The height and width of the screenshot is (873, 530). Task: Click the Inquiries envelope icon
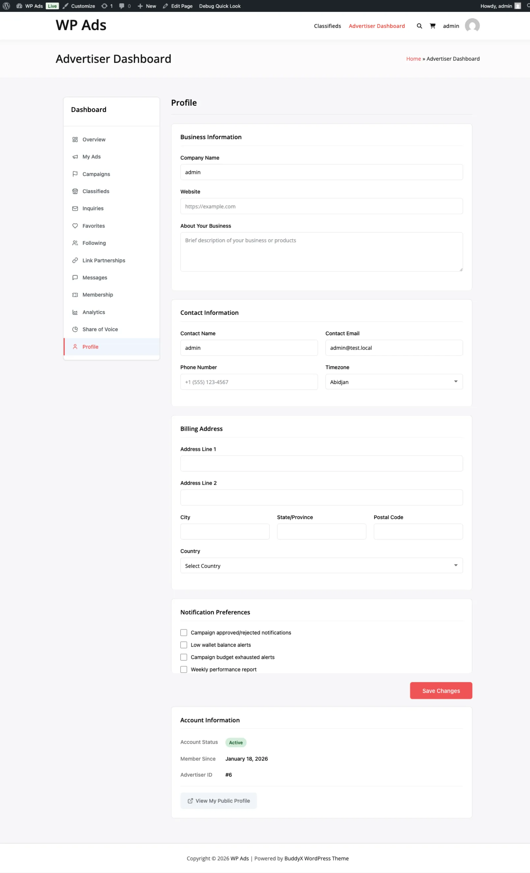75,208
